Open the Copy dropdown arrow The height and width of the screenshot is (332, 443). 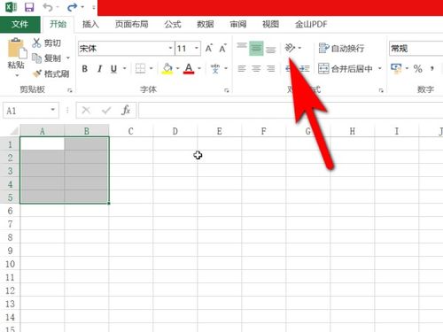tap(68, 58)
